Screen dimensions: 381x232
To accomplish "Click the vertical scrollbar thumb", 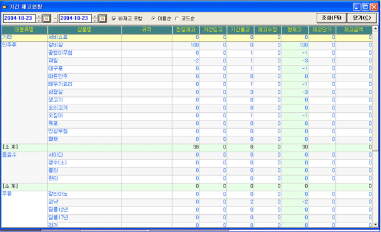I will (376, 91).
